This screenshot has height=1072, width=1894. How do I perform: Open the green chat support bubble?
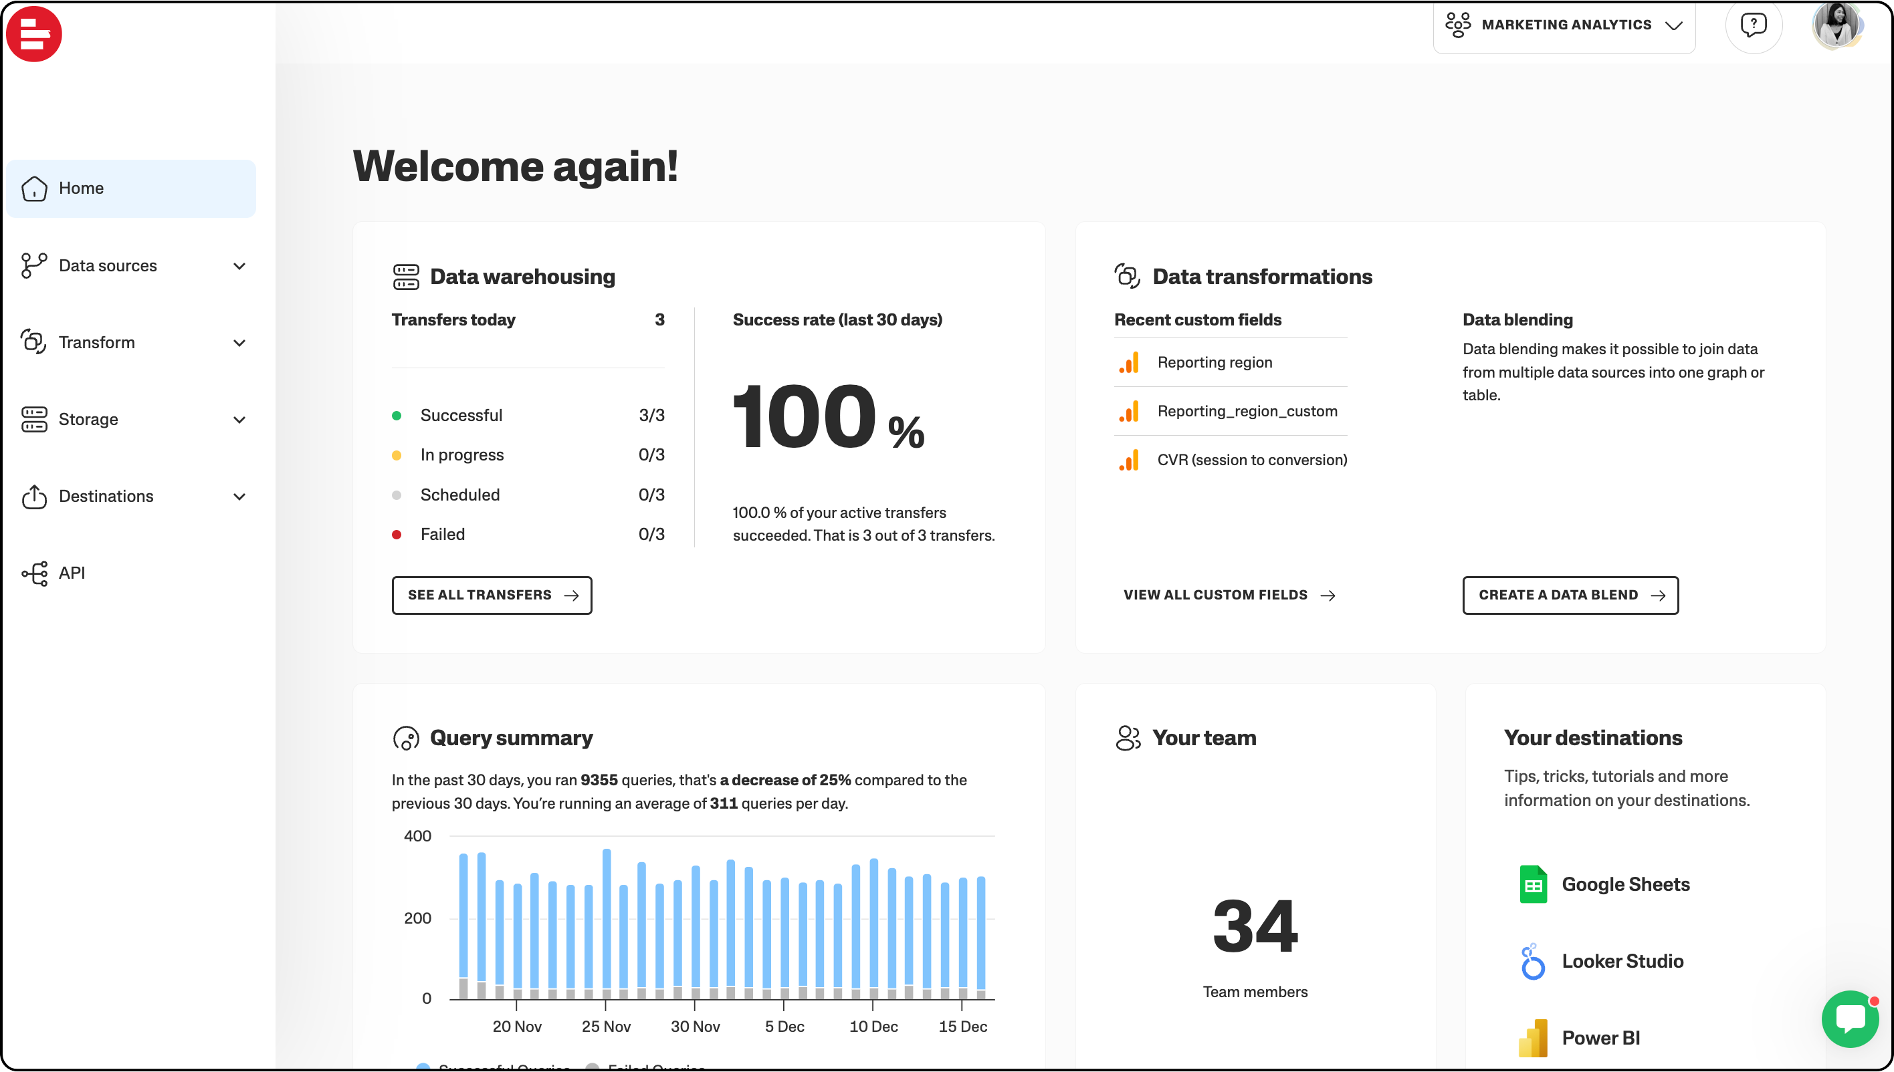pos(1851,1019)
